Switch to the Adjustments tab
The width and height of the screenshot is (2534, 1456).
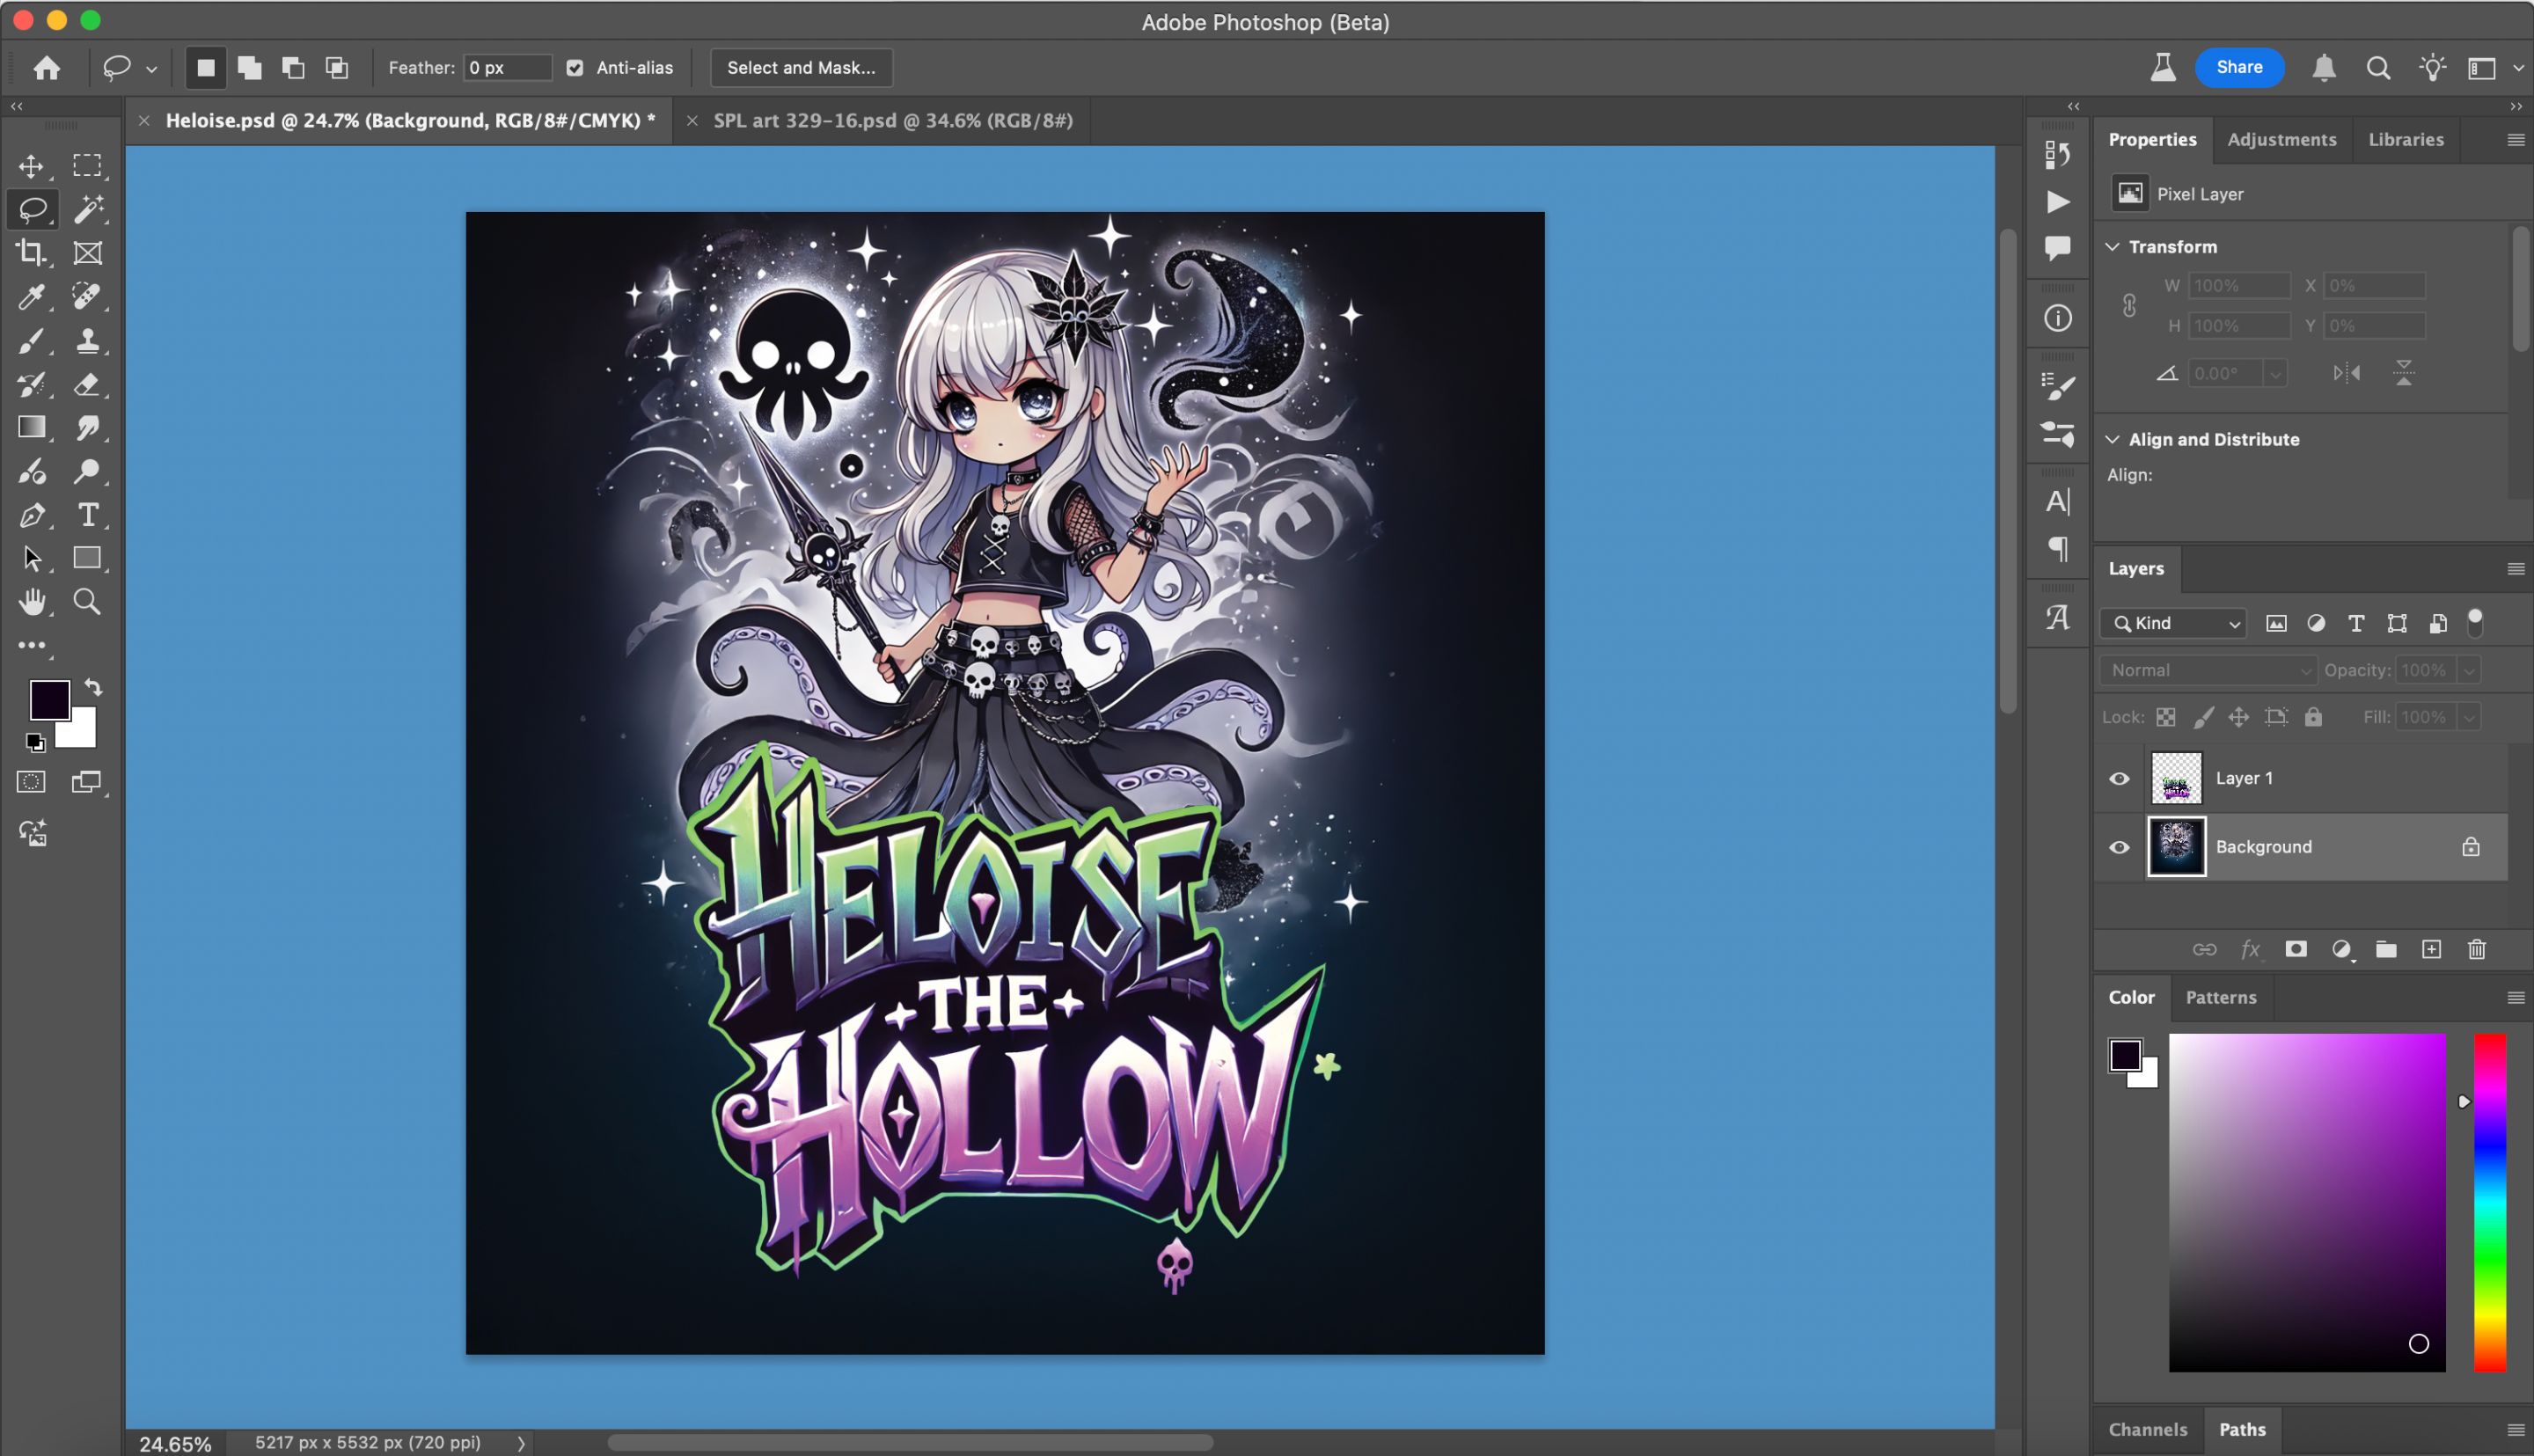coord(2281,139)
